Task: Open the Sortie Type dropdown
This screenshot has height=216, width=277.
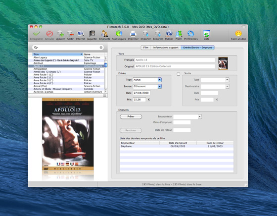Action: pos(228,80)
